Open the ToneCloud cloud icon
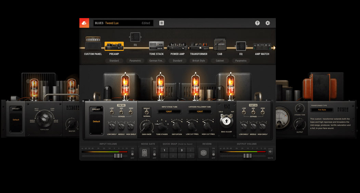The width and height of the screenshot is (360, 193). coord(84,23)
